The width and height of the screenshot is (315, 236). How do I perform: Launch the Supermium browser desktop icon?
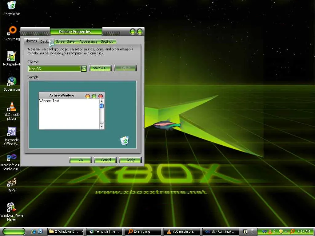[12, 84]
